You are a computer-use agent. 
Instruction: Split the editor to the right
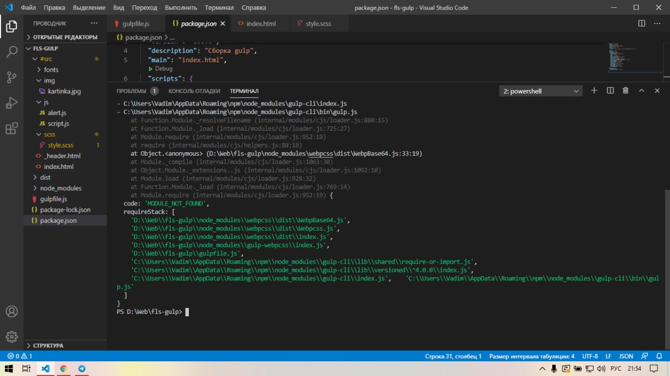tap(642, 24)
